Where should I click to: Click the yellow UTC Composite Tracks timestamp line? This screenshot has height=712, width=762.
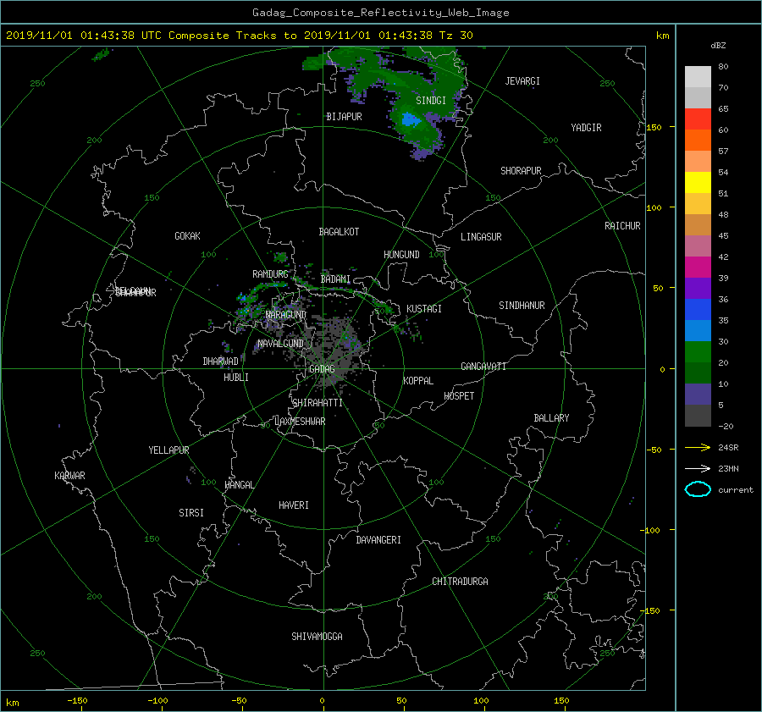pyautogui.click(x=239, y=35)
